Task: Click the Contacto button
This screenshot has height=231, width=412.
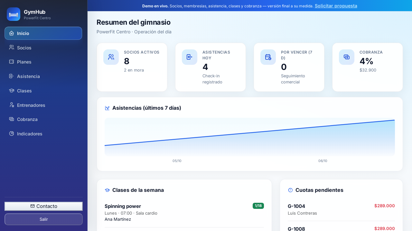Action: click(x=43, y=206)
